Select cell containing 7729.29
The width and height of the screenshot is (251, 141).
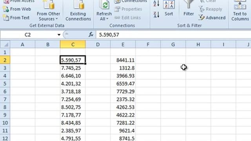tap(123, 91)
